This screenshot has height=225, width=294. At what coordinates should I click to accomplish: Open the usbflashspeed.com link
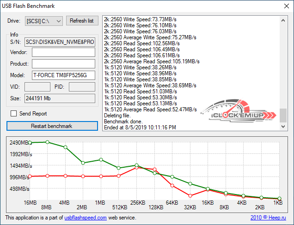point(86,218)
